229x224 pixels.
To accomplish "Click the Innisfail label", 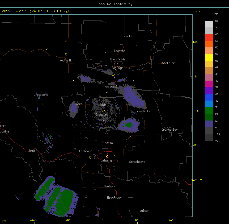I will 110,87.
